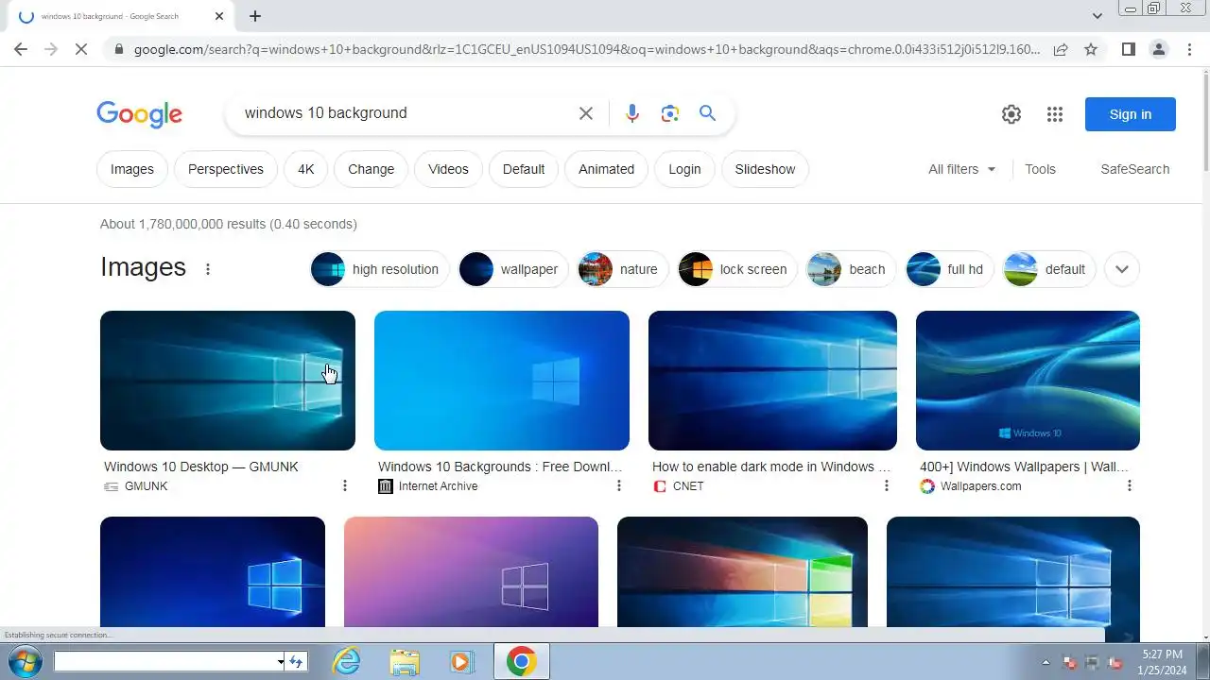Show hidden system tray icons
This screenshot has width=1210, height=680.
1046,662
